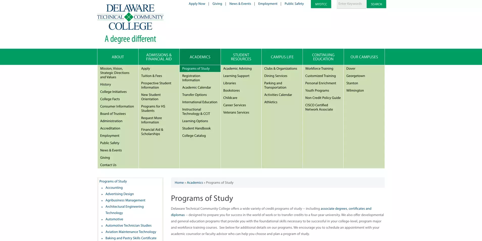Select the Georgetown campus
Image resolution: width=482 pixels, height=241 pixels.
coord(356,76)
